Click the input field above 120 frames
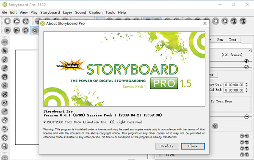Image resolution: width=254 pixels, height=160 pixels. tap(231, 46)
